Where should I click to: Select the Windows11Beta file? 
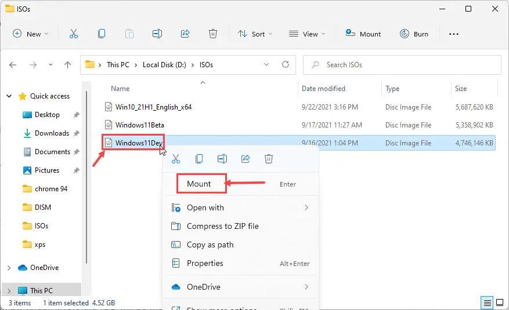pyautogui.click(x=140, y=125)
